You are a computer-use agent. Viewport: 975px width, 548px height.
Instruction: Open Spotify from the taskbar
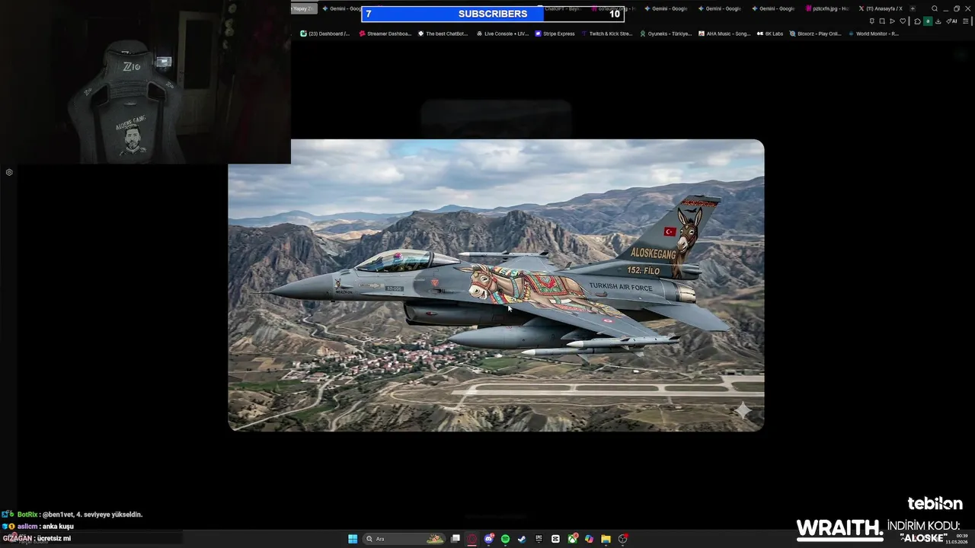(505, 539)
